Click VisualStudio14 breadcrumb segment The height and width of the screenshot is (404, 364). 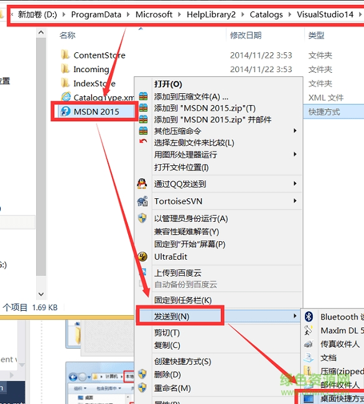(325, 14)
